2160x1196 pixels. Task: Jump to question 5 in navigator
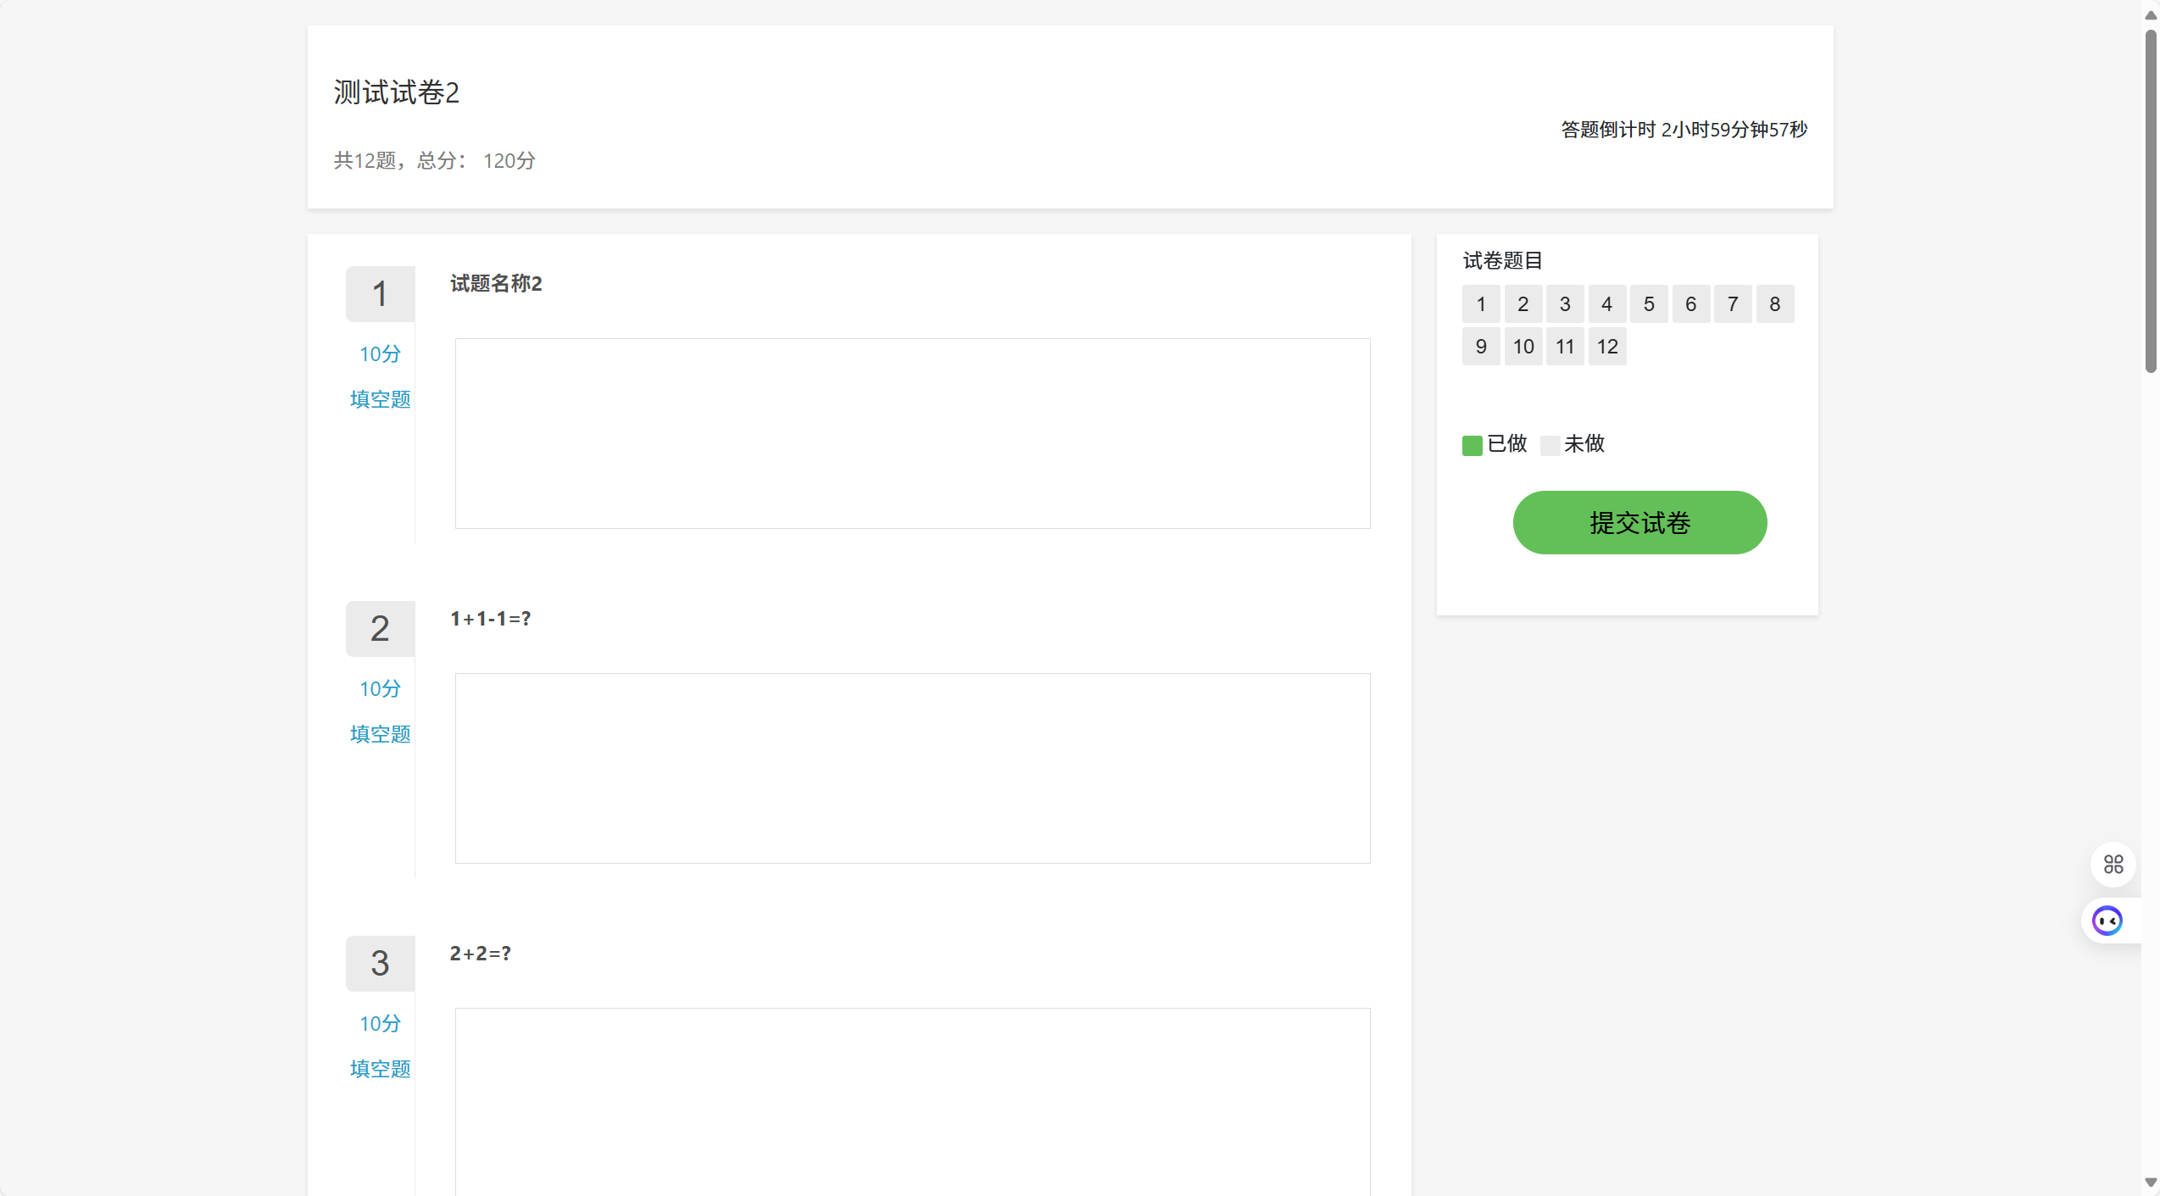pyautogui.click(x=1648, y=304)
